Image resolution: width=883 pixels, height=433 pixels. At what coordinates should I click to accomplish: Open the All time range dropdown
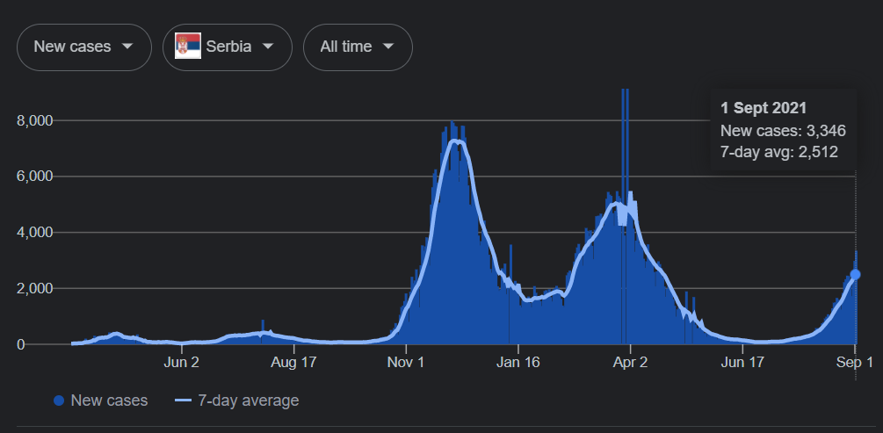357,47
